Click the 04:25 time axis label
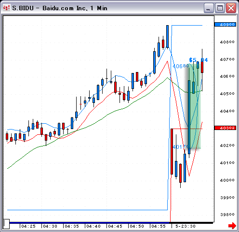This screenshot has height=232, width=239. pos(28,226)
